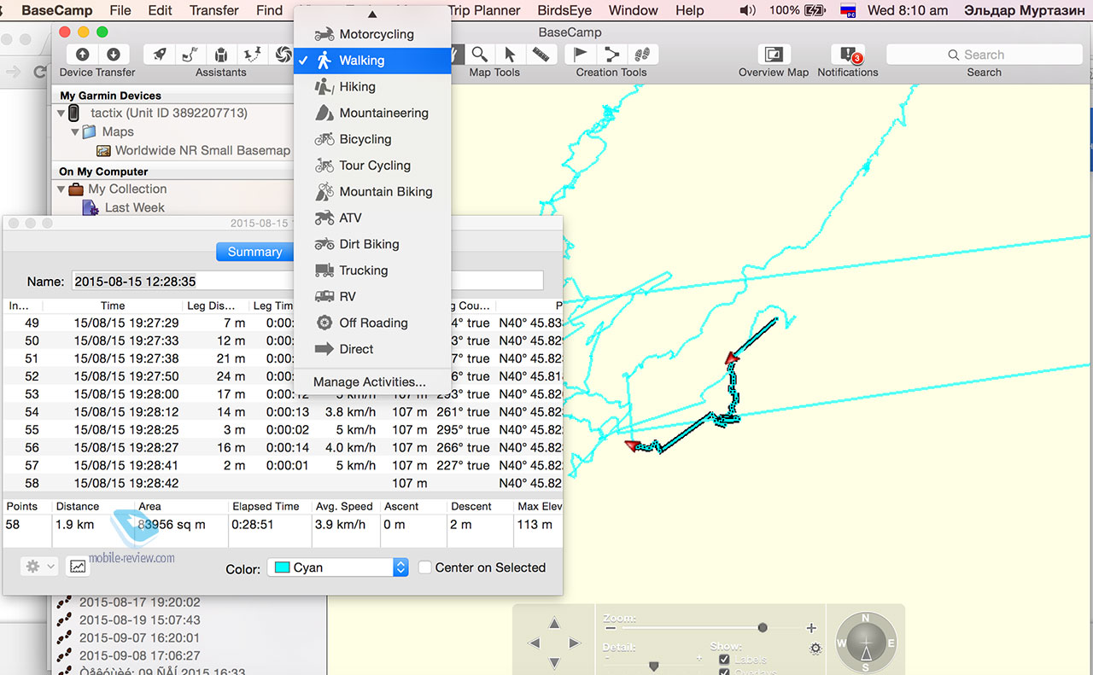Image resolution: width=1093 pixels, height=675 pixels.
Task: Click the compass rose on map
Action: tap(866, 642)
